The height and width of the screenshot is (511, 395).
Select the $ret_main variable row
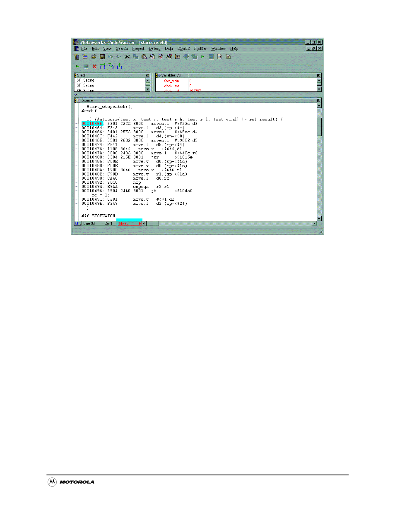171,81
